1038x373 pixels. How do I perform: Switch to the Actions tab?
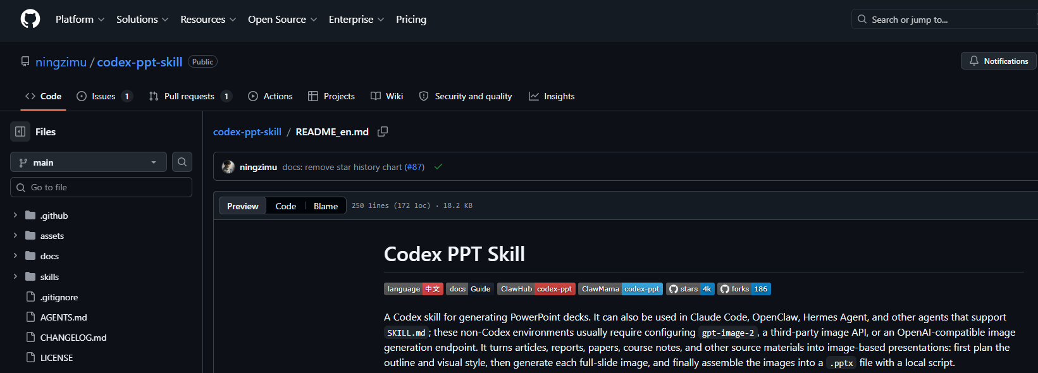[x=270, y=96]
